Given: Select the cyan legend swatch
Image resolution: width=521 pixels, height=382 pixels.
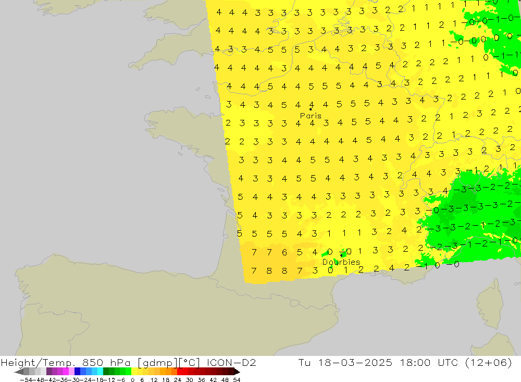Looking at the screenshot, I should [x=100, y=372].
